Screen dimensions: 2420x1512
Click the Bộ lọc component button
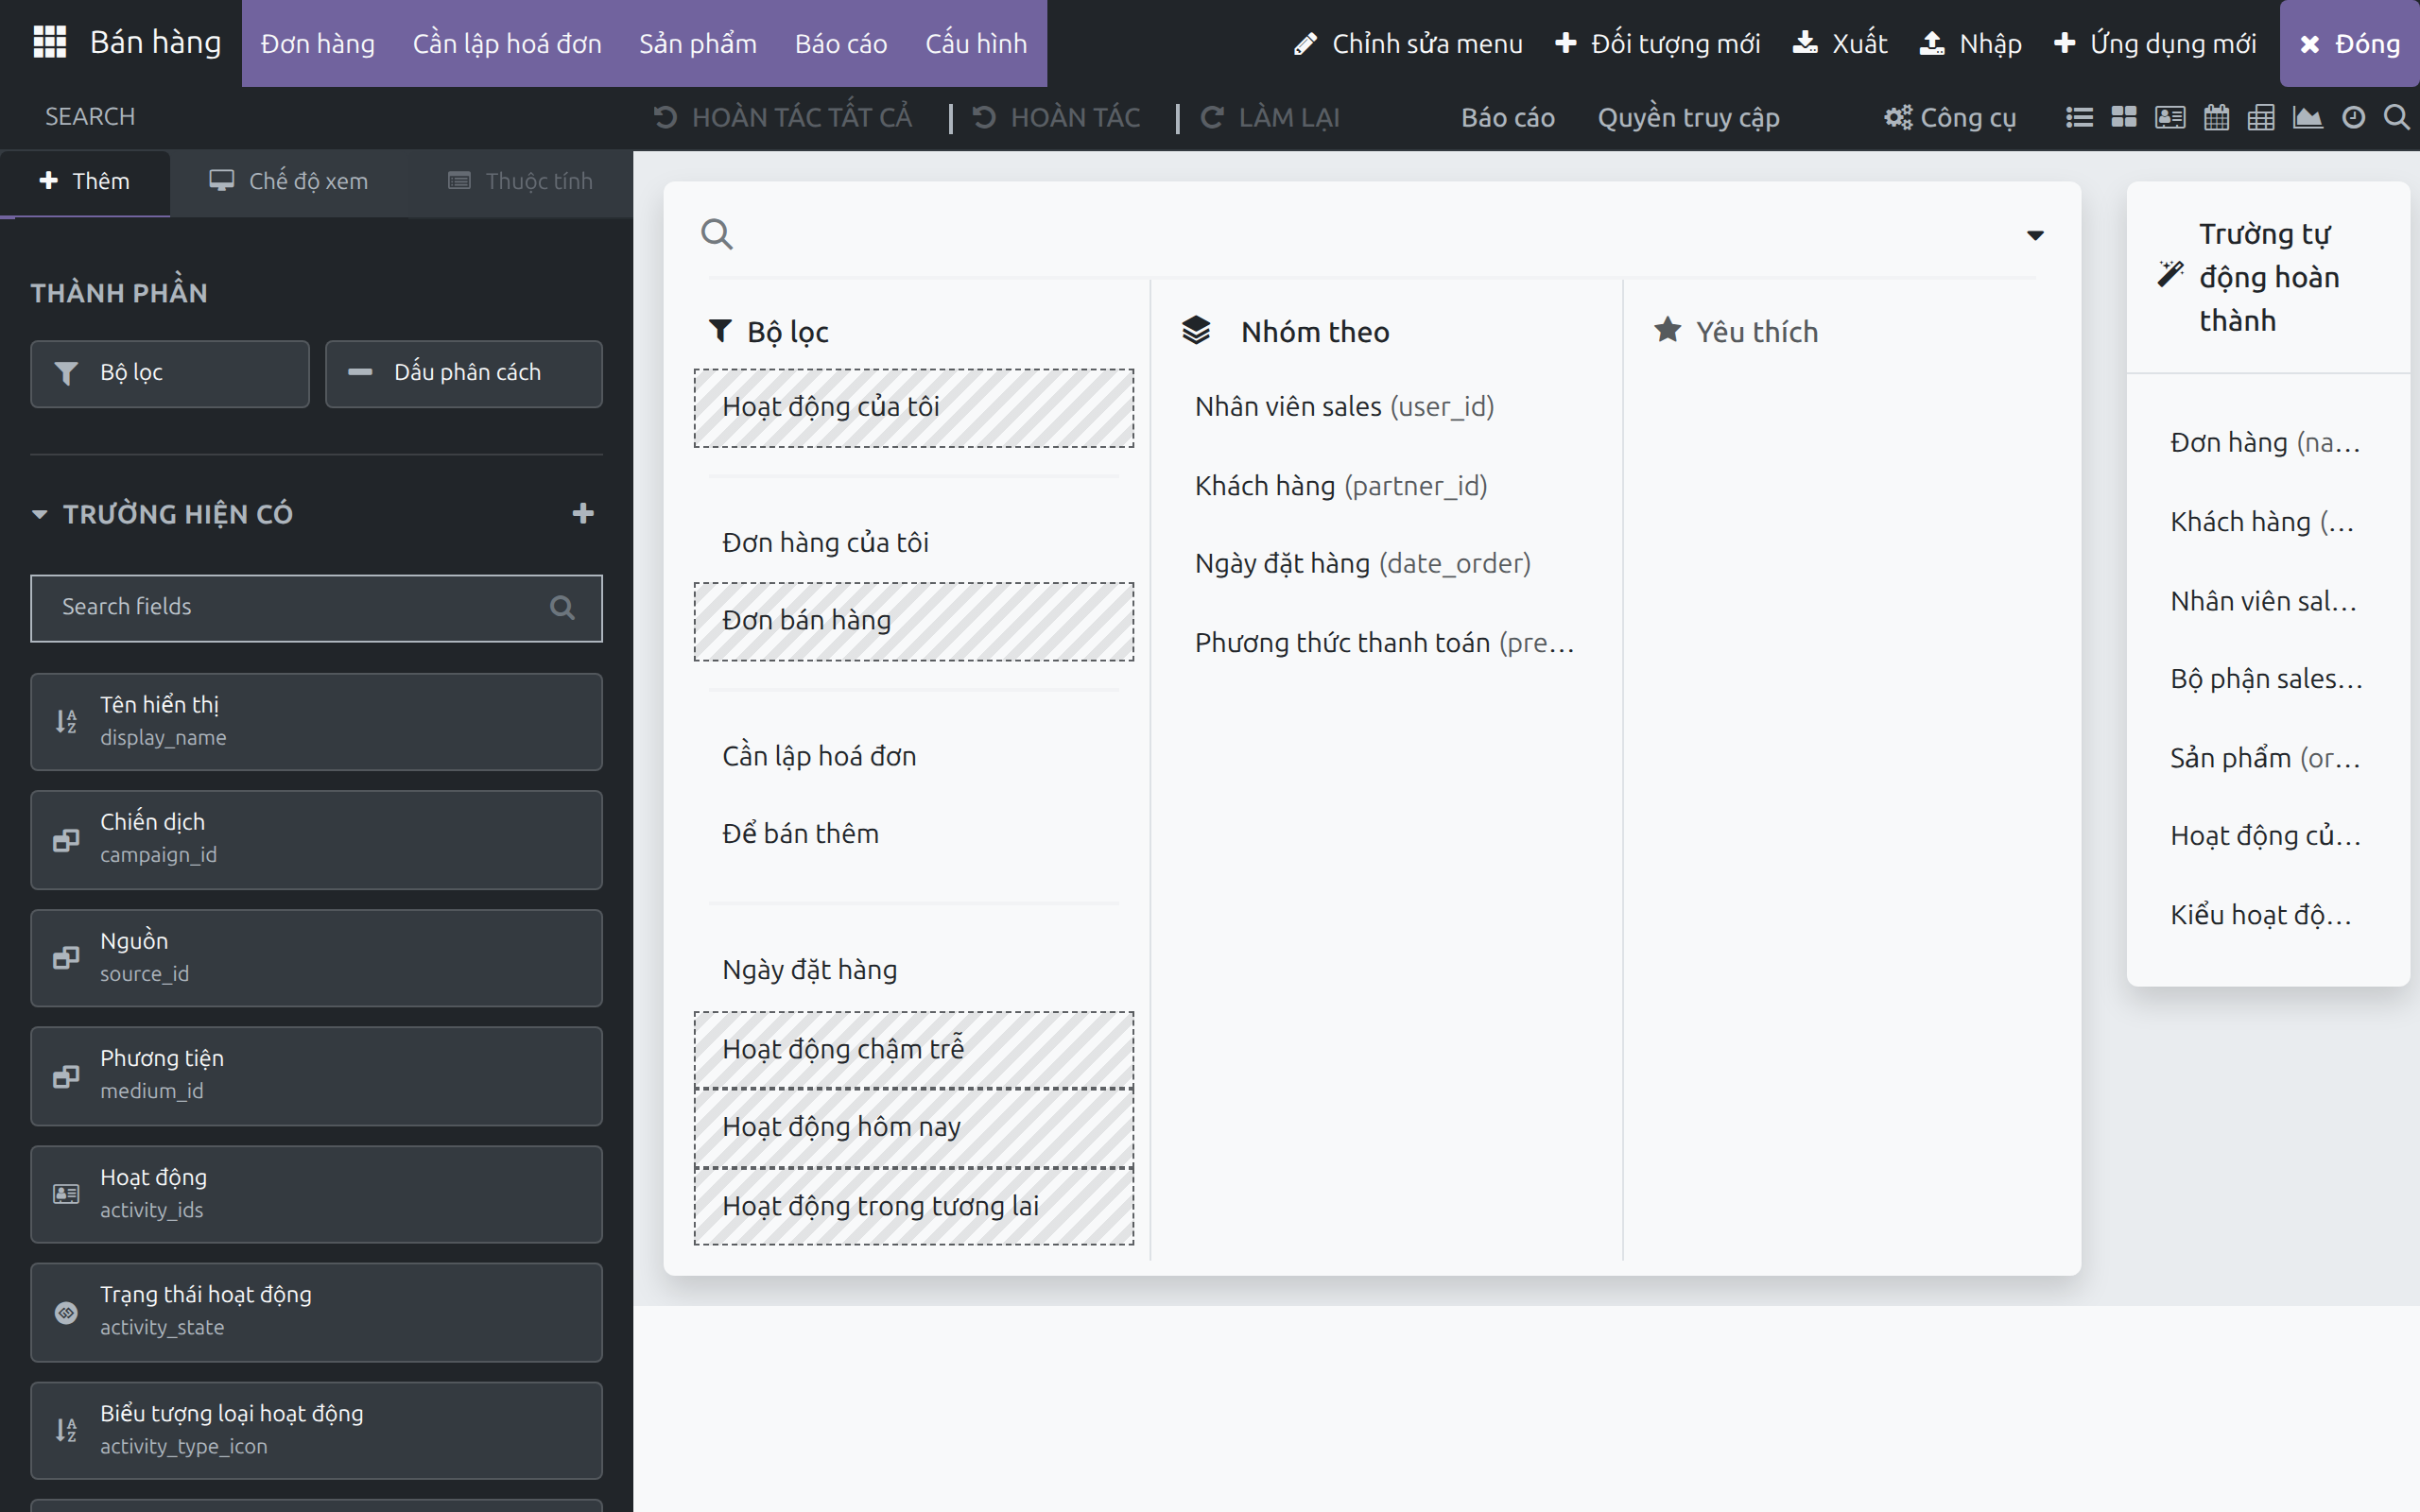pos(170,373)
